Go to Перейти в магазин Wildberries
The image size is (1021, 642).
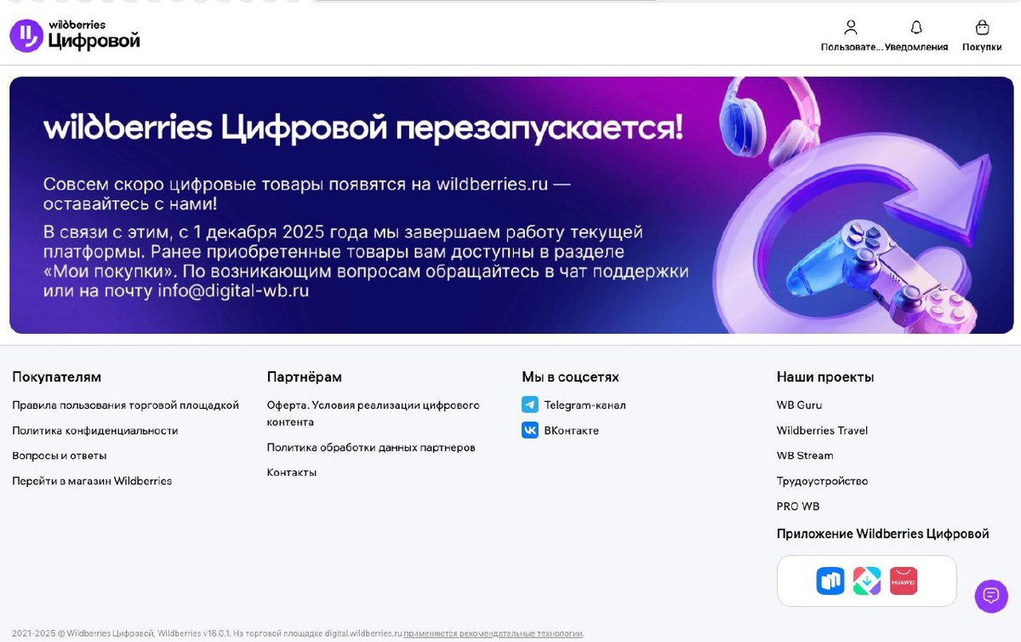point(92,481)
